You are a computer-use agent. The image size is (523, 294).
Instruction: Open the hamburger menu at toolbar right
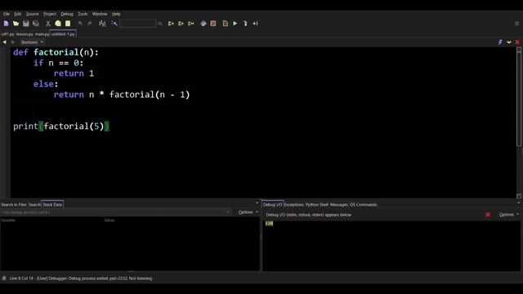click(x=517, y=24)
